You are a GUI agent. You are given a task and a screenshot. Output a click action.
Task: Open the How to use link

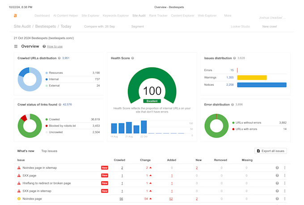point(55,46)
